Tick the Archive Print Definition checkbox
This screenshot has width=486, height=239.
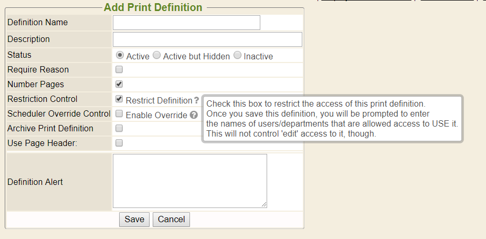119,128
